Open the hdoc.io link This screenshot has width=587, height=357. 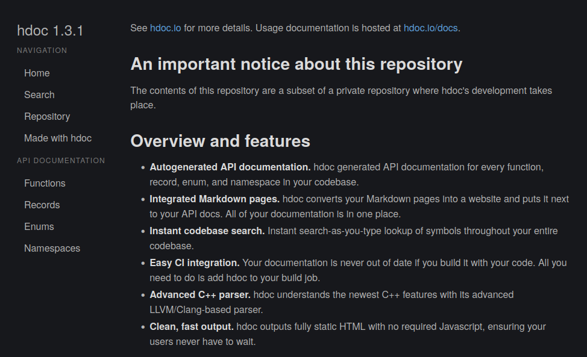click(165, 28)
